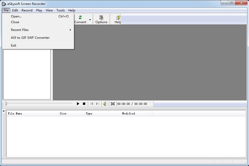Launch AVI to GIF SWF Converter
This screenshot has width=249, height=166.
tap(30, 38)
